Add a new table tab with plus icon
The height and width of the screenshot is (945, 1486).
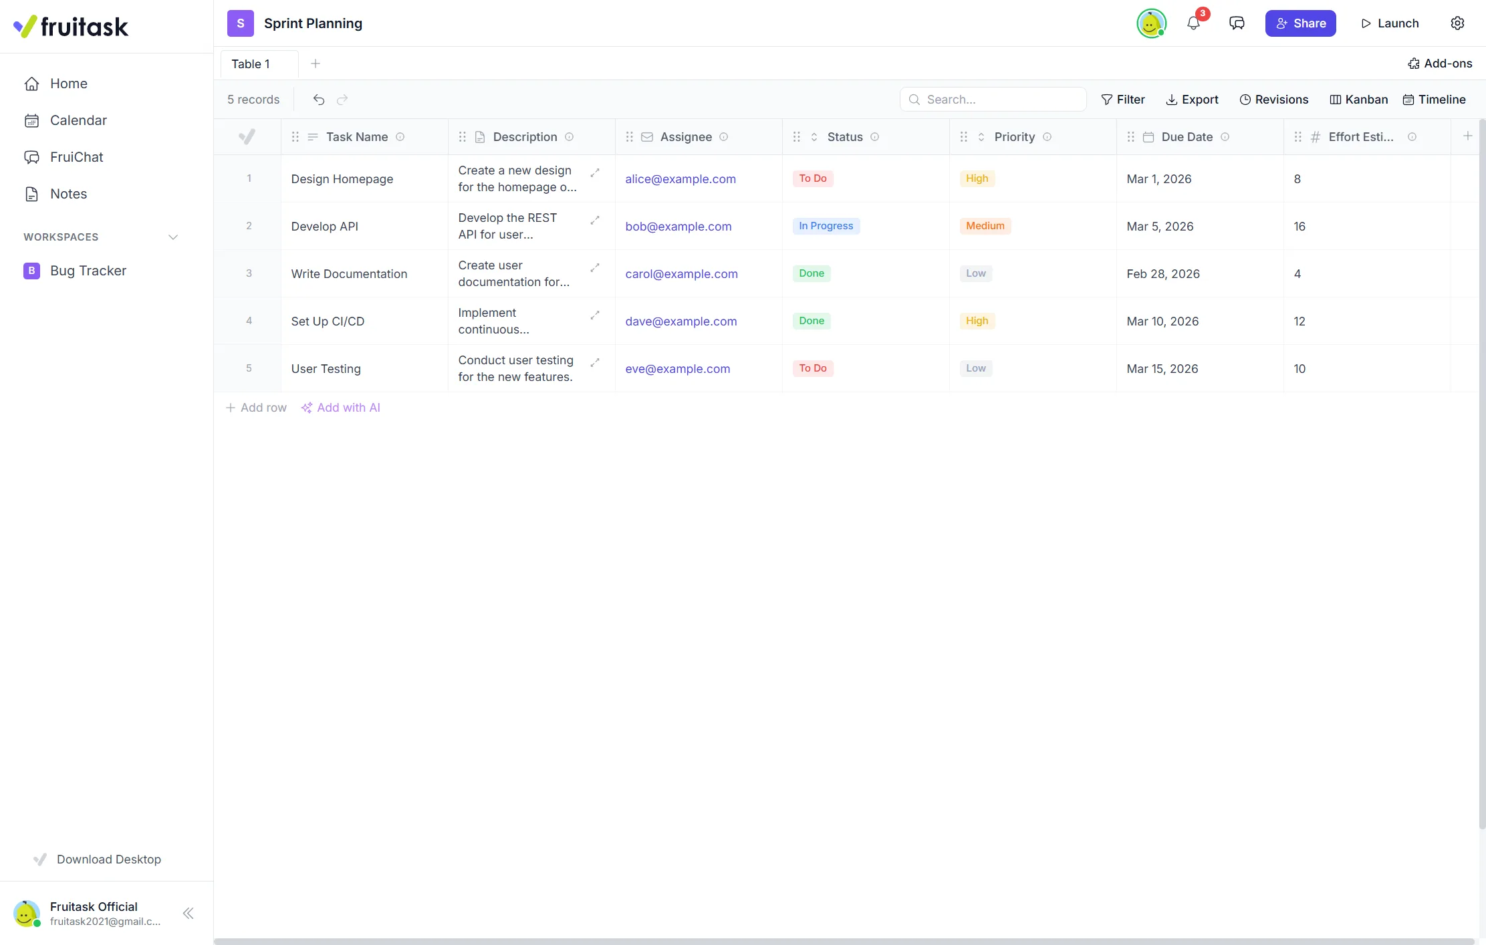click(x=316, y=63)
